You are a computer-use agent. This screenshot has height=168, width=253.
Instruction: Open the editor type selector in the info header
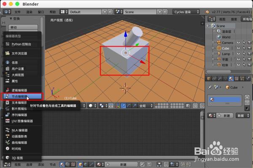coord(7,12)
